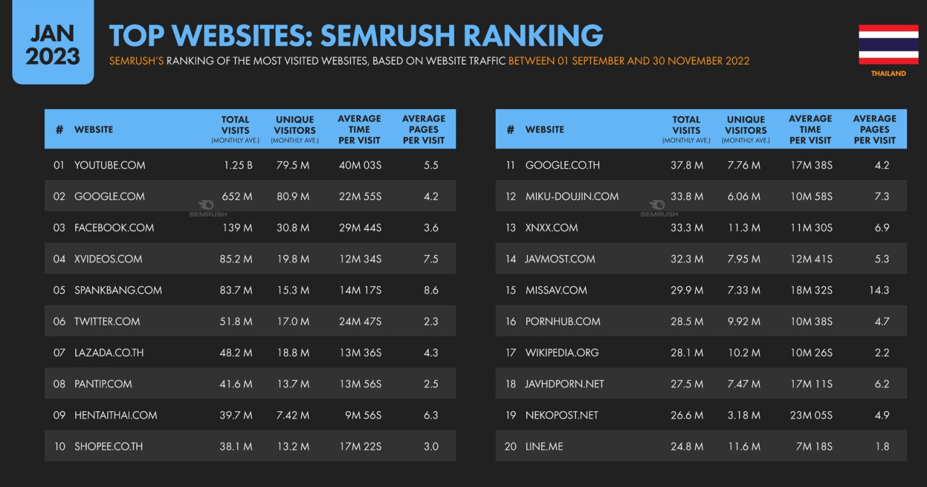This screenshot has height=487, width=927.
Task: Select the YOUTUBE.COM website entry
Action: 110,165
